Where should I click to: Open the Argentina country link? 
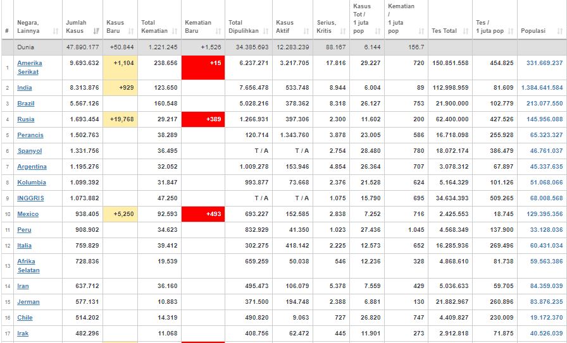tap(32, 167)
